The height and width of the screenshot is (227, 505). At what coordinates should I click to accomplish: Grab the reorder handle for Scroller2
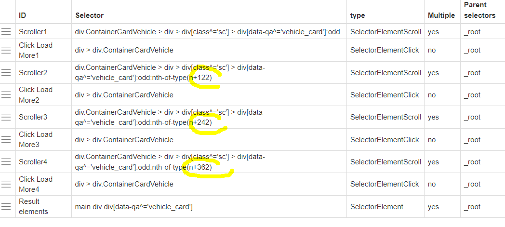point(6,73)
